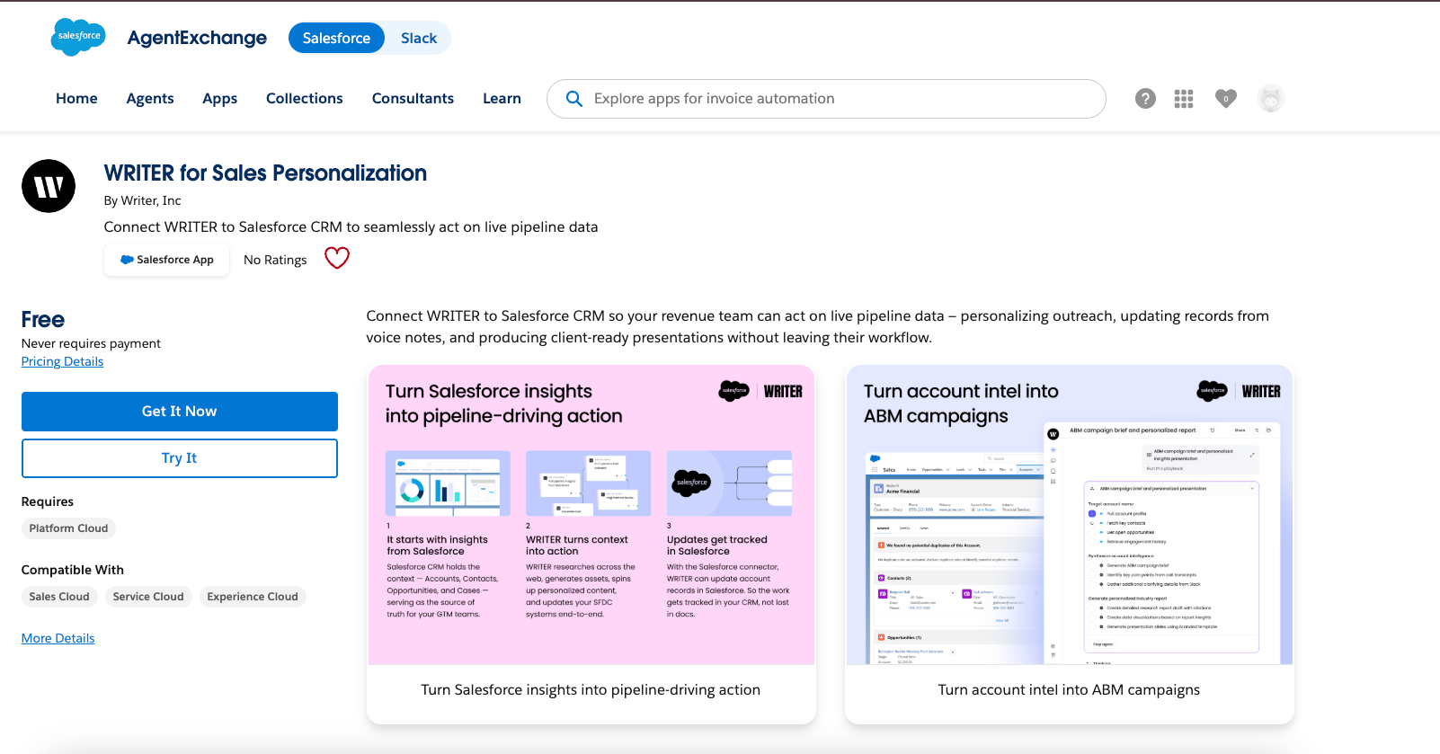
Task: Go to the Home nav item
Action: (76, 99)
